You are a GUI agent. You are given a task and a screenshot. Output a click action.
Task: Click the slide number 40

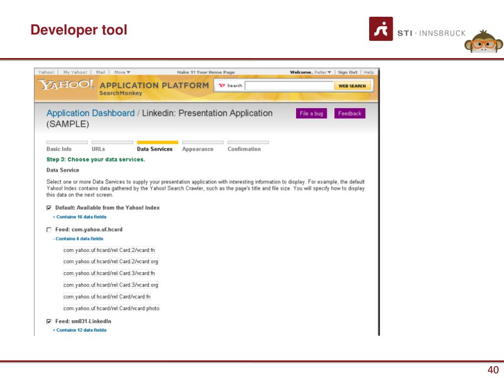[493, 370]
